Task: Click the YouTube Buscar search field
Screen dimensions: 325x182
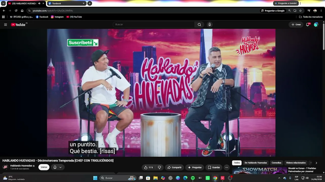Action: click(154, 25)
